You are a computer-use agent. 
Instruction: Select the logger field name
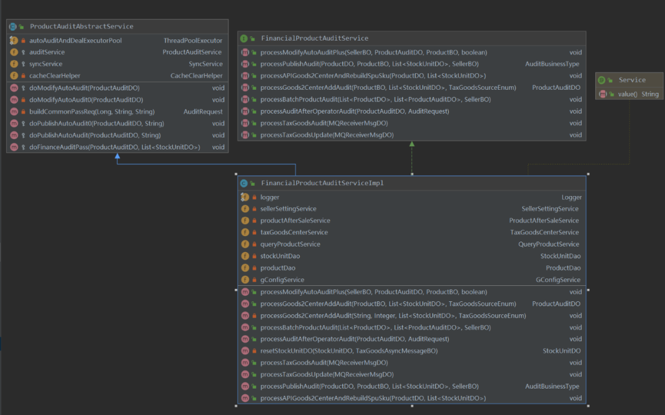(270, 197)
